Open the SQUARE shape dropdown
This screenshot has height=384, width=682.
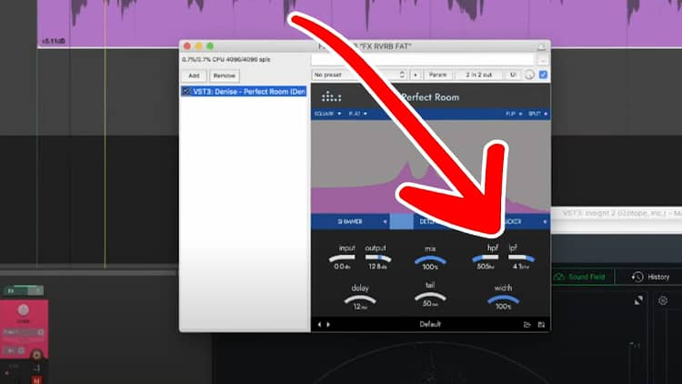(x=327, y=114)
